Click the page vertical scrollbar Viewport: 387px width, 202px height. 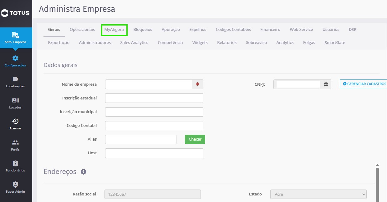[x=377, y=184]
